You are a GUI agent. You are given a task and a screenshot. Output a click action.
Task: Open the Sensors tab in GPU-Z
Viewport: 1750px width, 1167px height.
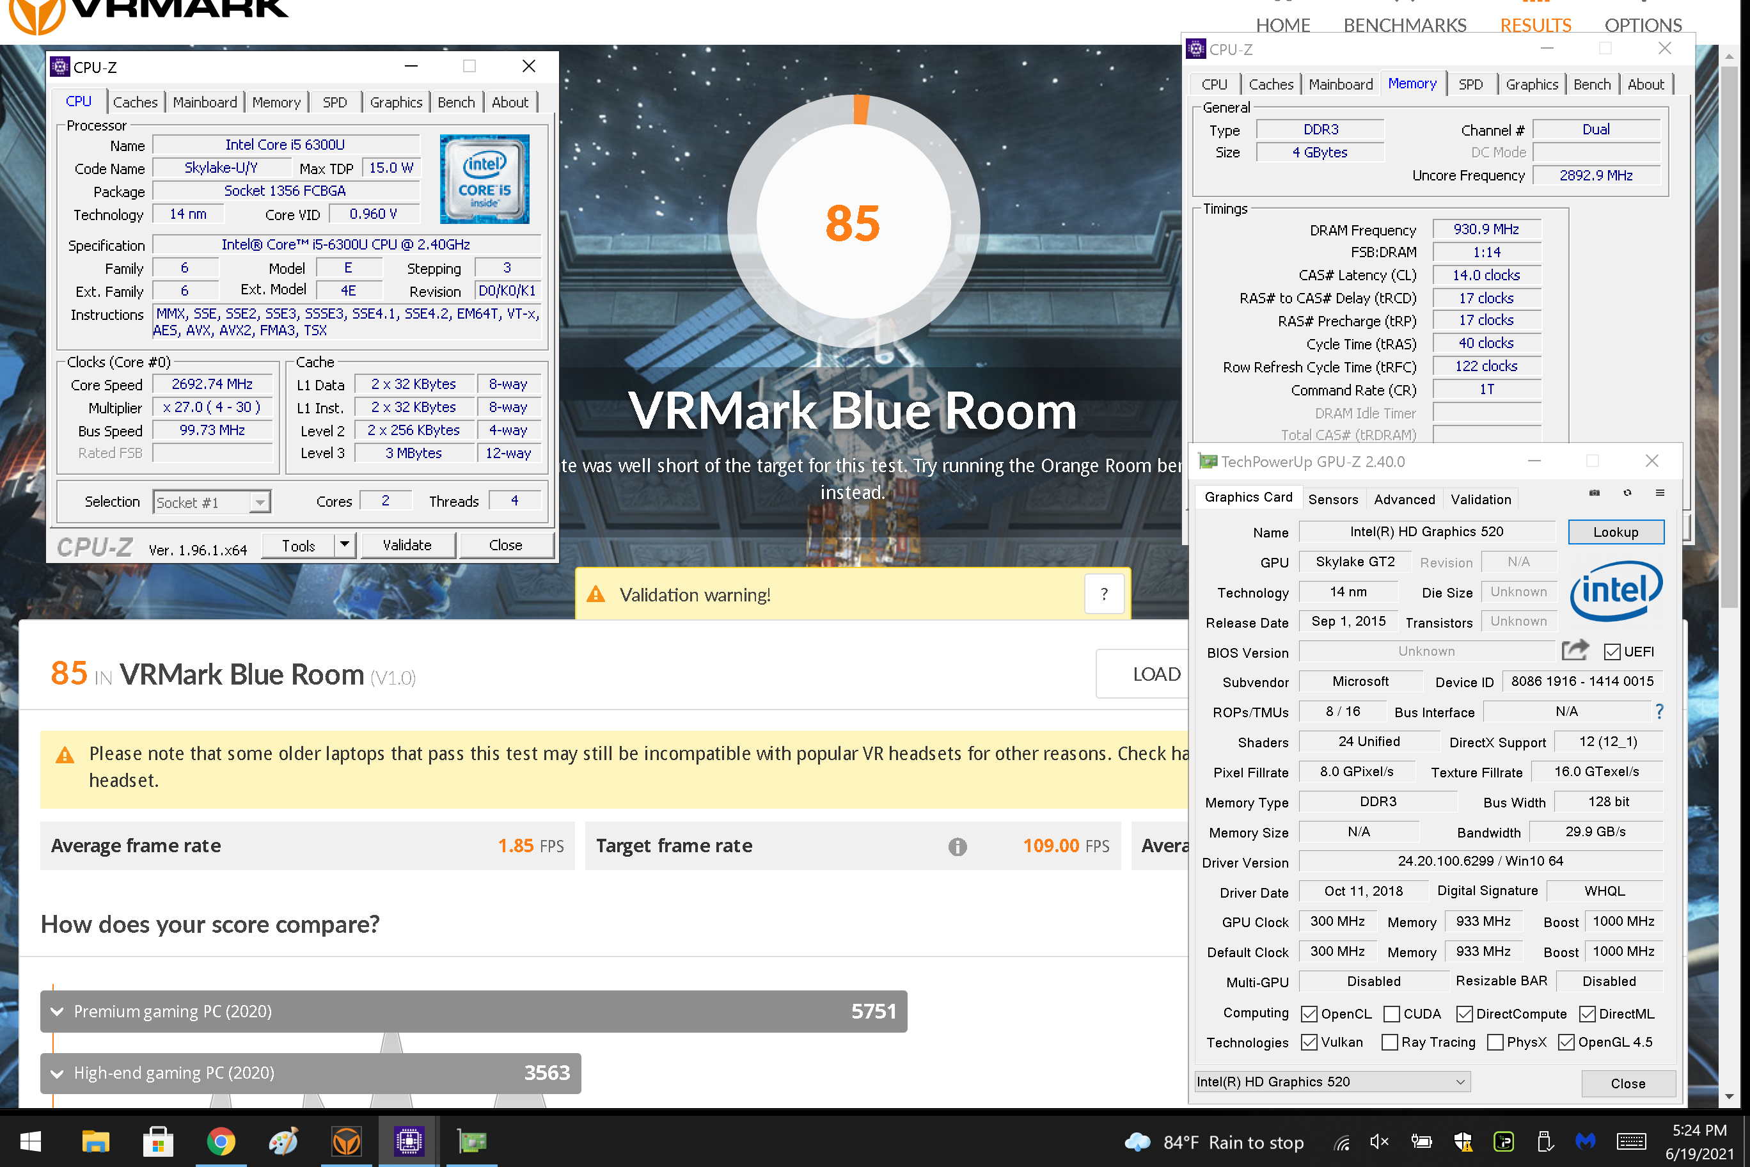1332,500
